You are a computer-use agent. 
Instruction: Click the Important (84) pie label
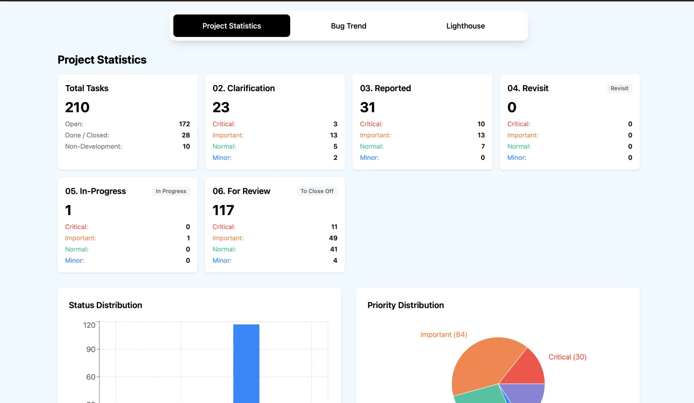444,334
